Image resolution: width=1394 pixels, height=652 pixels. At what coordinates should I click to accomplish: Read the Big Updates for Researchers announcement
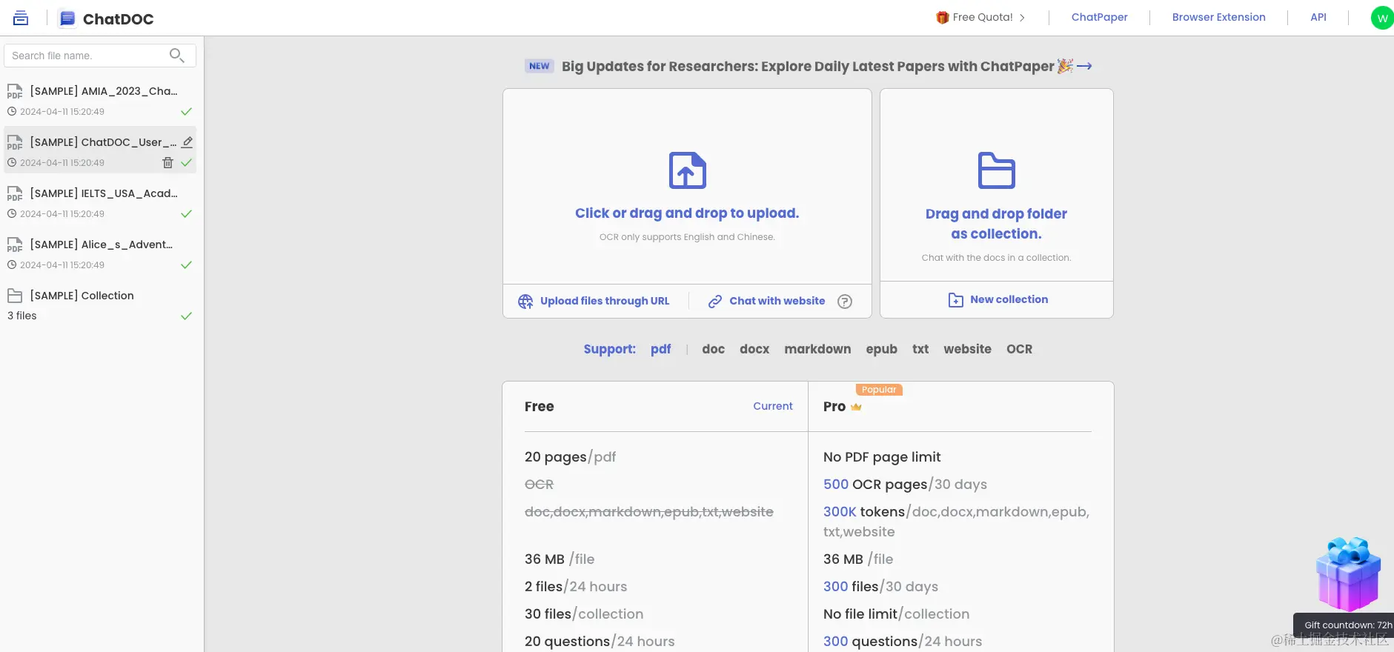pos(808,67)
